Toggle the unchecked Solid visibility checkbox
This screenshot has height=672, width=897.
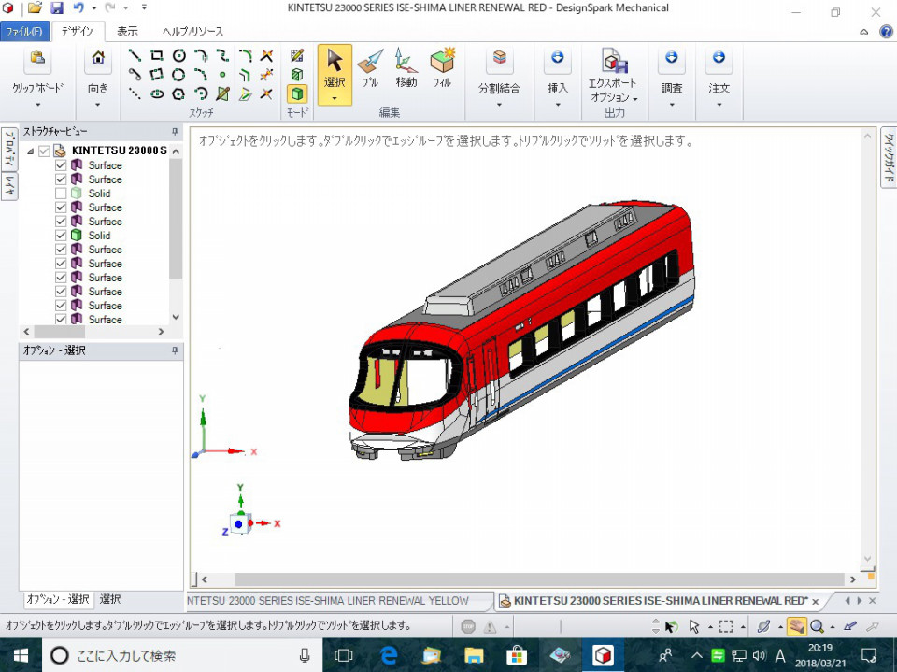pos(61,193)
